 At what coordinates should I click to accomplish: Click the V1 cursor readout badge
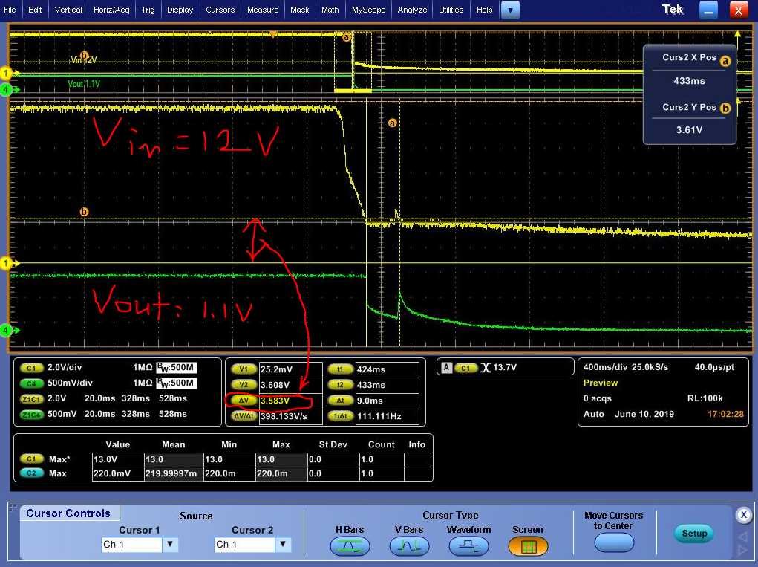[244, 369]
